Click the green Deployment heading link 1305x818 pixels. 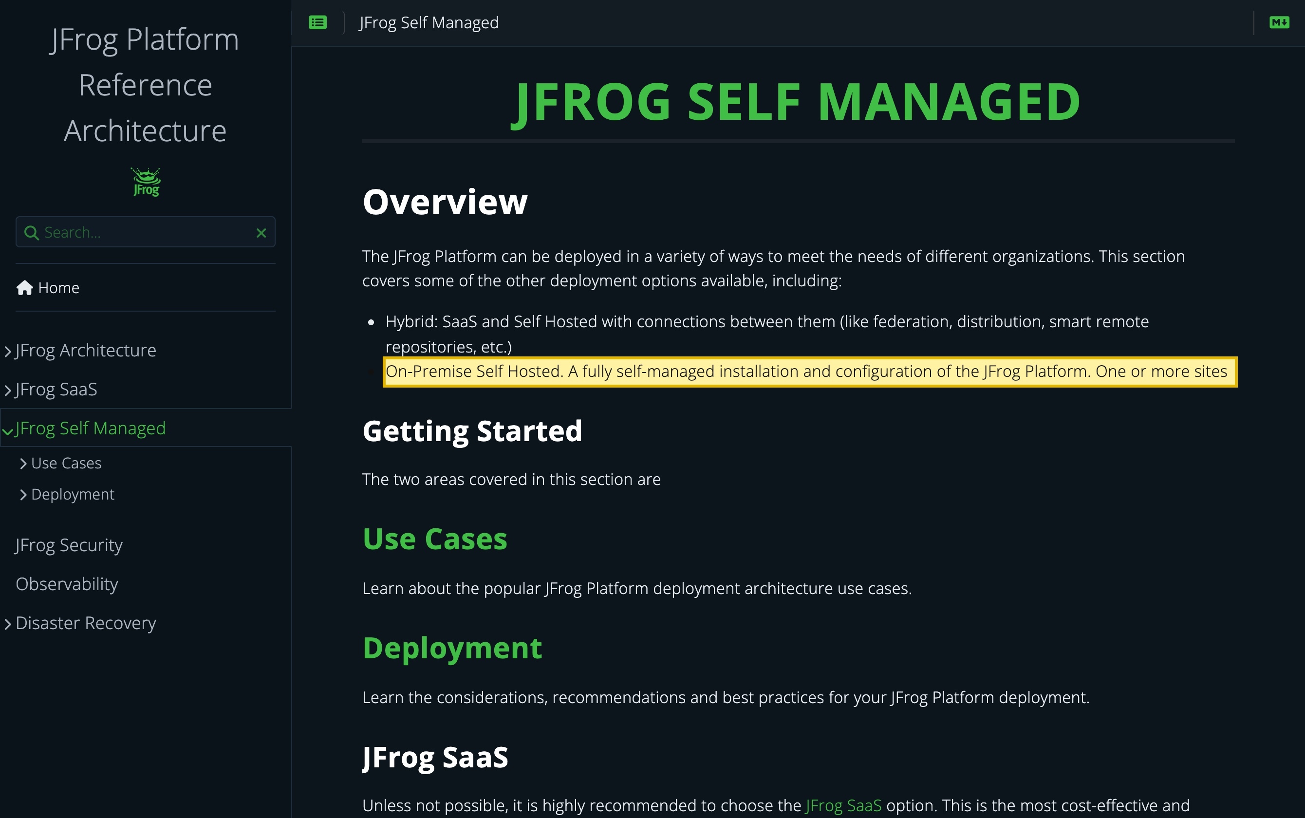tap(452, 648)
